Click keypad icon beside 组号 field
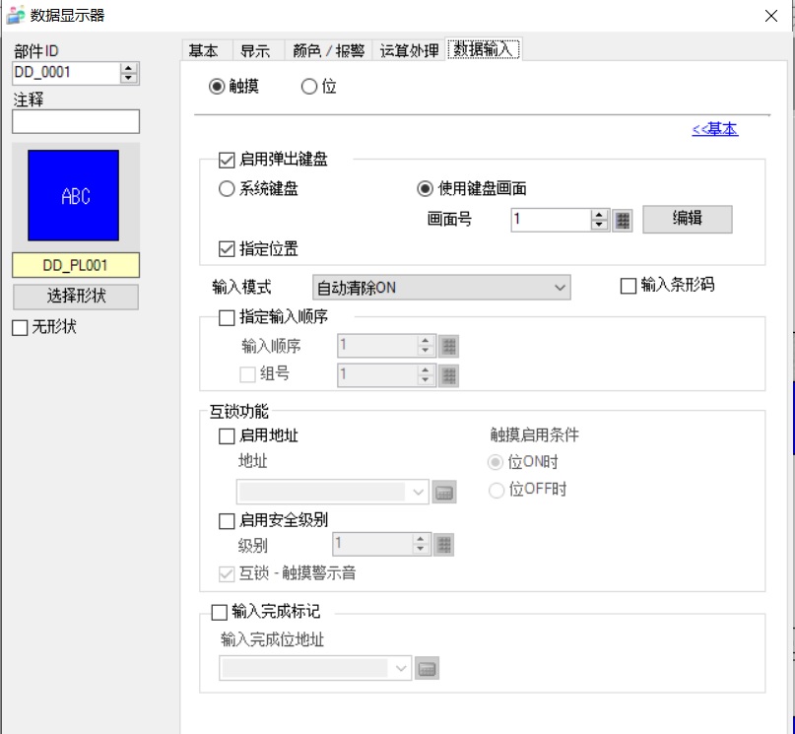 [x=448, y=374]
